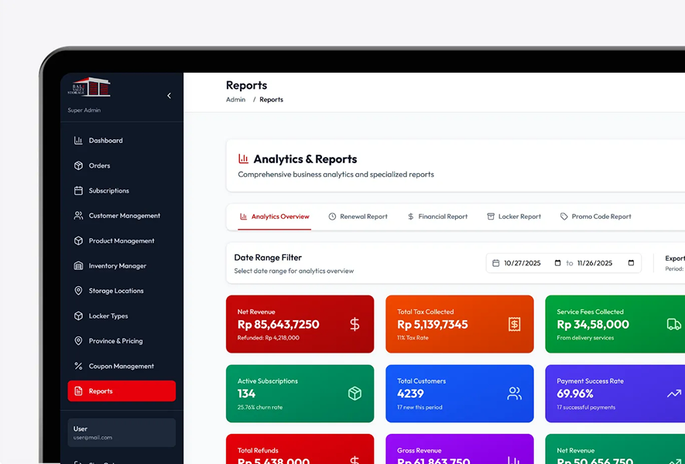The image size is (685, 464).
Task: Go to Coupon Management
Action: (122, 367)
